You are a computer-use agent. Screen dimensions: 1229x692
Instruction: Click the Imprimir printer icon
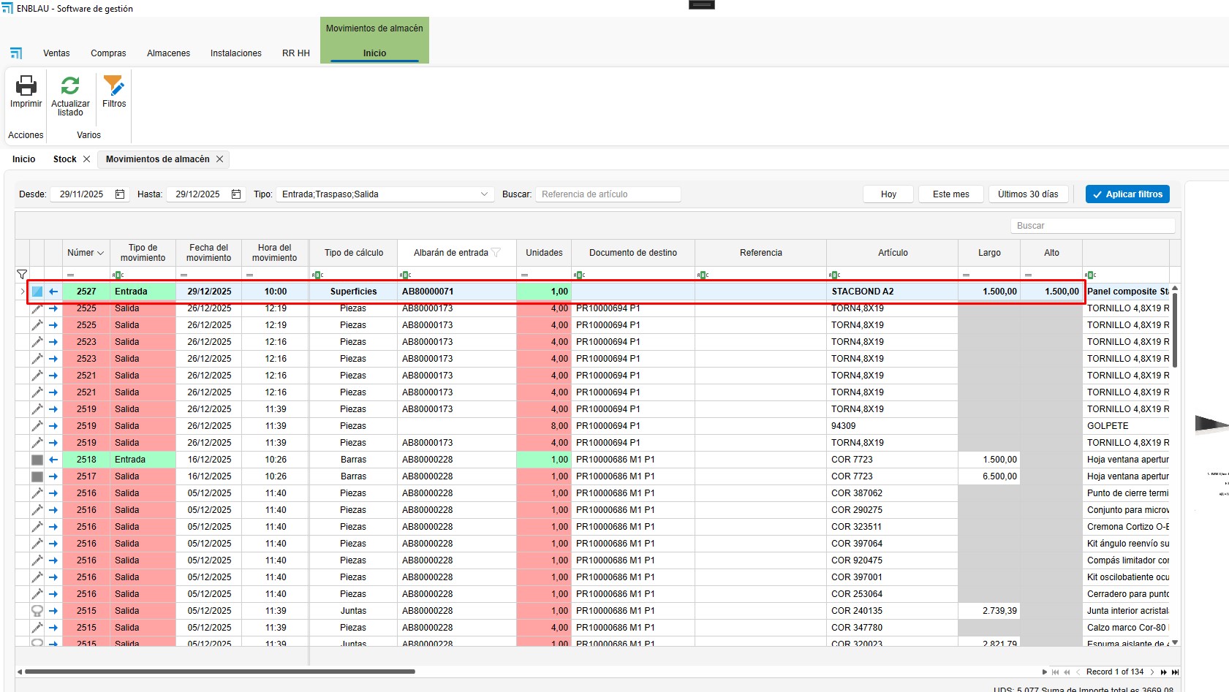26,86
